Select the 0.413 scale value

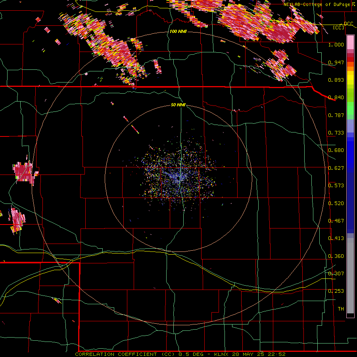(336, 238)
